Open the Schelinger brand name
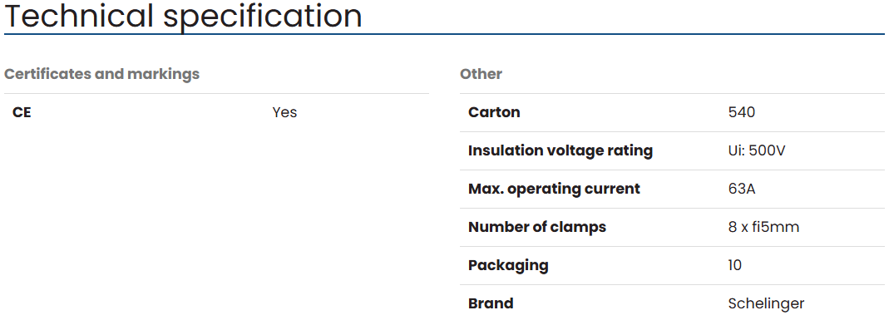The height and width of the screenshot is (325, 889). click(766, 303)
